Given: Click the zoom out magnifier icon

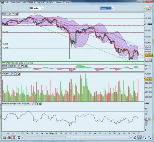Looking at the screenshot, I should click(x=145, y=138).
